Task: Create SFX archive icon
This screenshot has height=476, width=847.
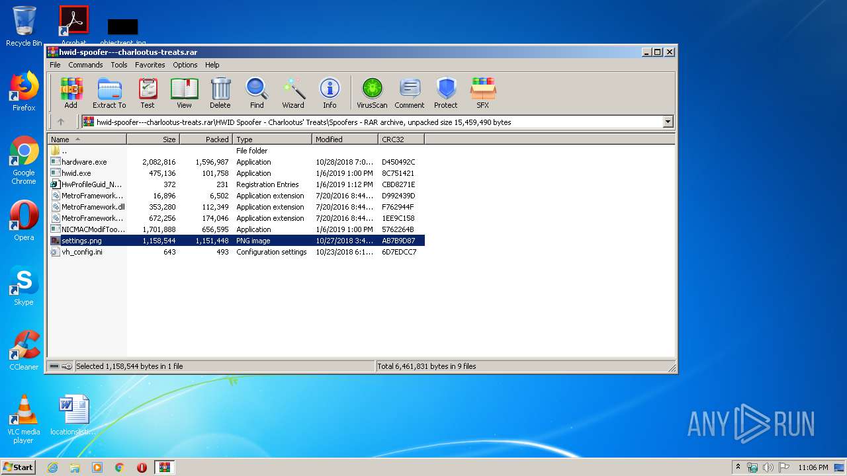Action: 483,93
